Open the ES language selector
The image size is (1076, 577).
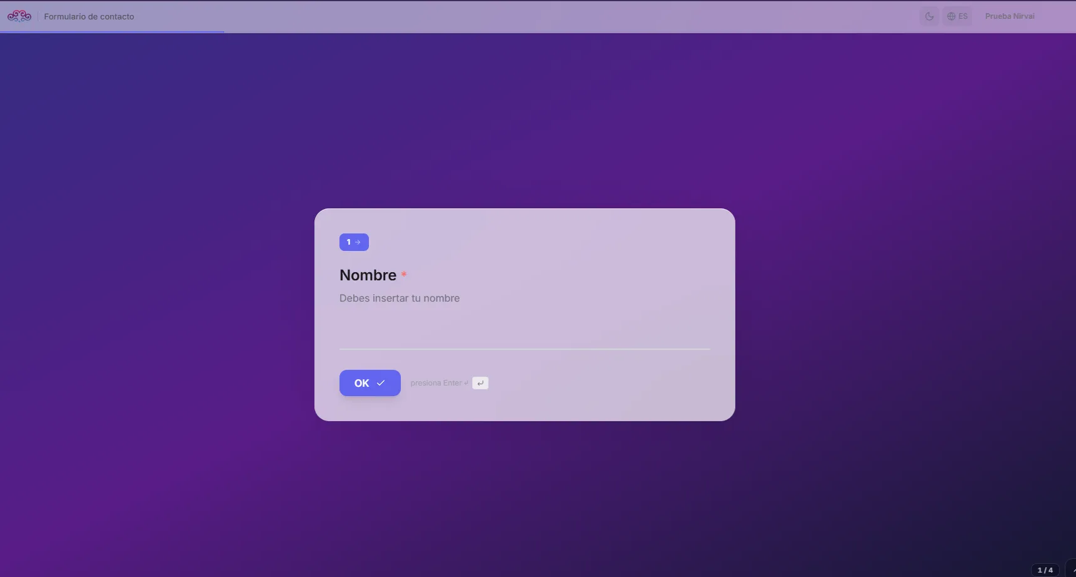pyautogui.click(x=958, y=16)
